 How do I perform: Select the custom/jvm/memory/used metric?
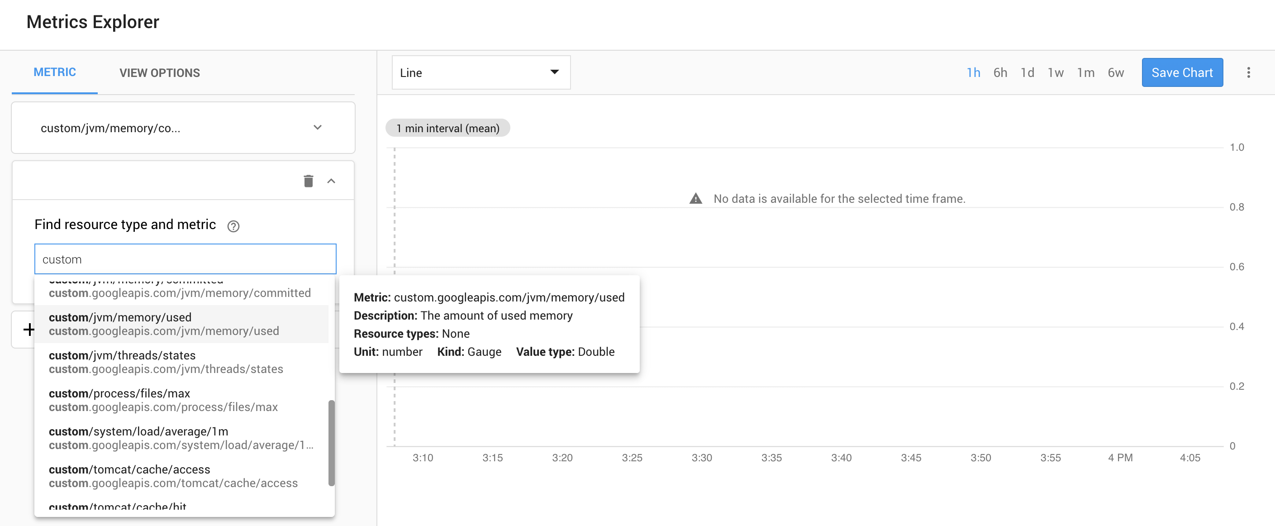163,323
